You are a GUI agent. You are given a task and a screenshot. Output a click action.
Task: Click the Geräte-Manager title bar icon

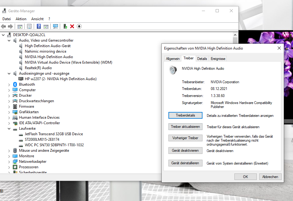[4, 11]
